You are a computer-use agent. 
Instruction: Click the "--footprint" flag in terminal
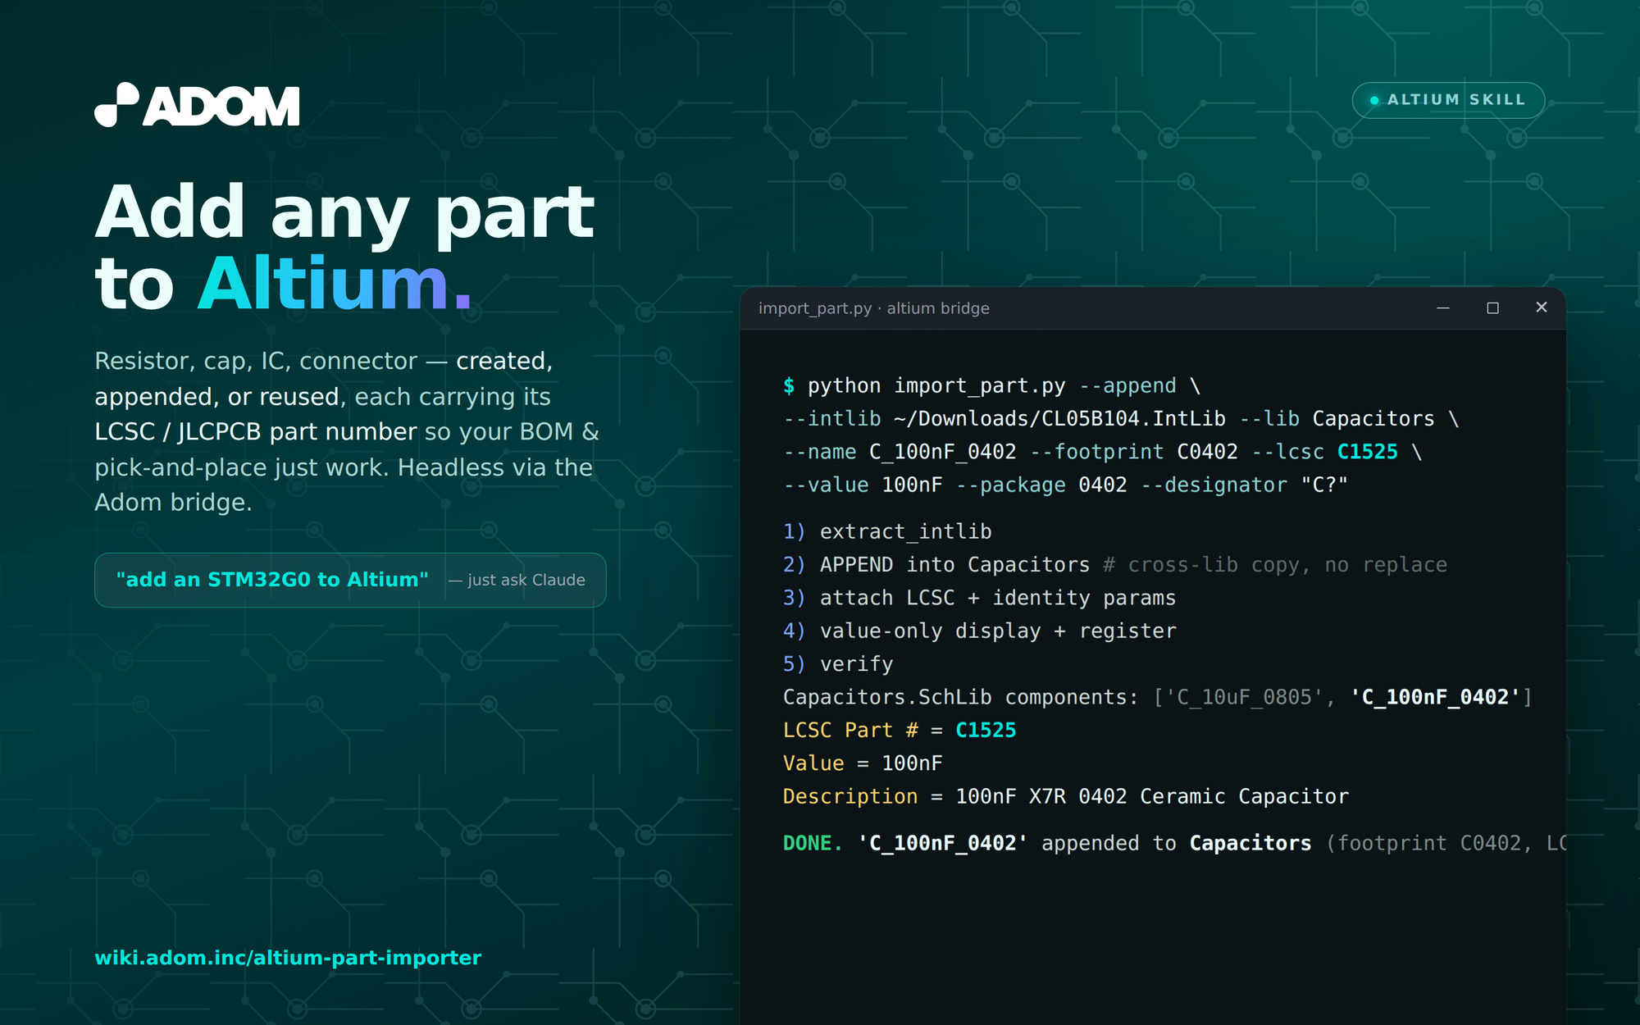click(1096, 452)
